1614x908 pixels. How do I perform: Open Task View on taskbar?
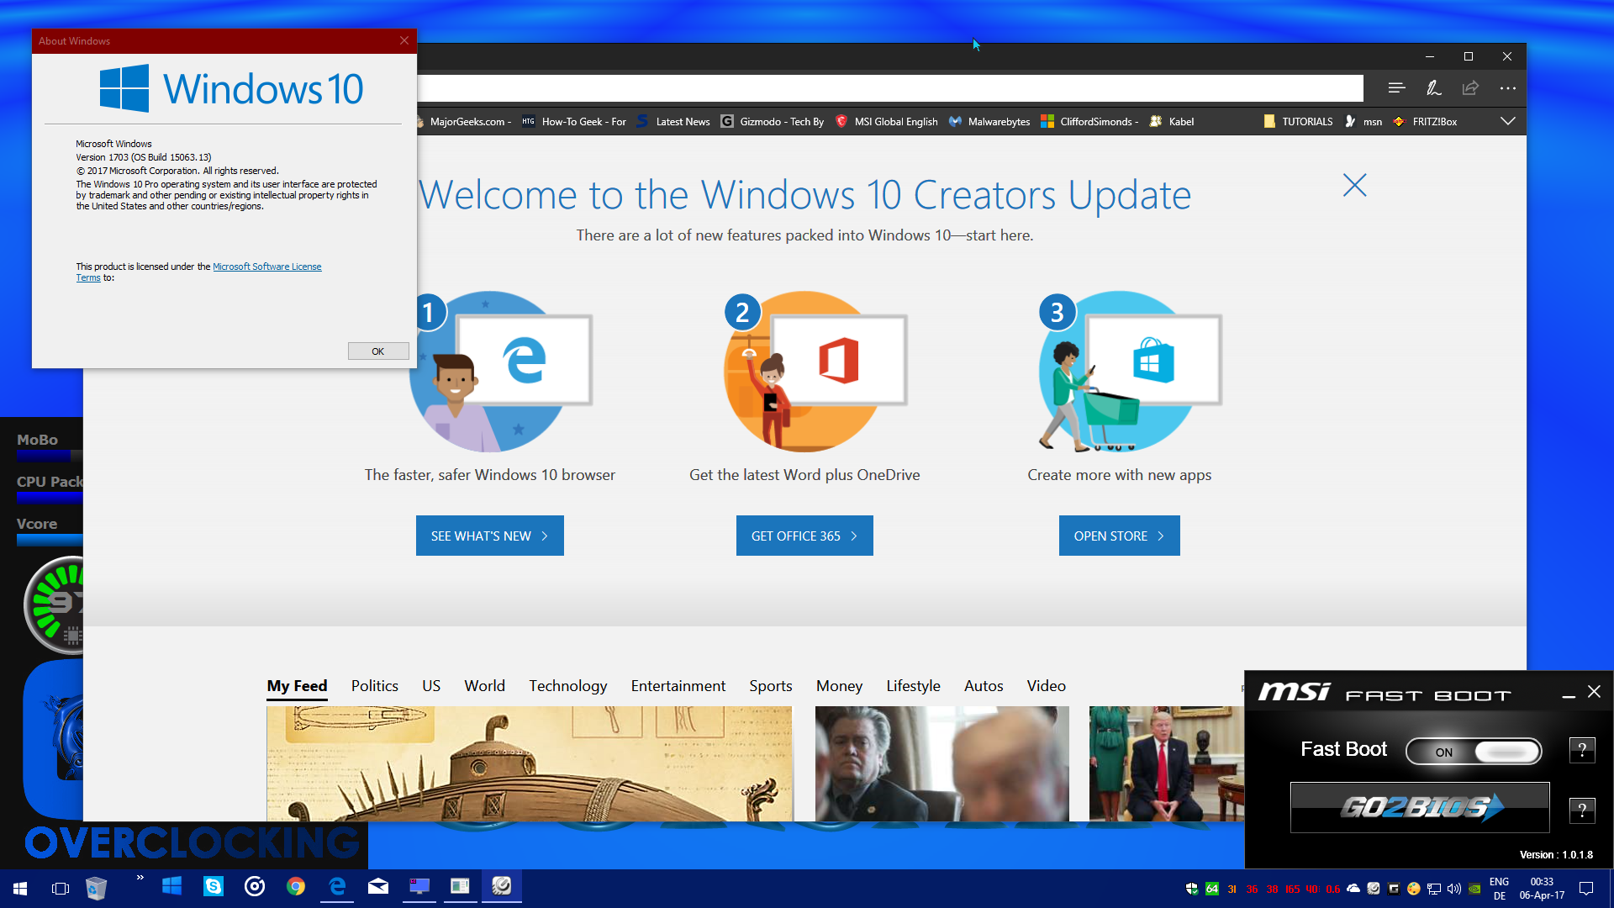tap(61, 888)
